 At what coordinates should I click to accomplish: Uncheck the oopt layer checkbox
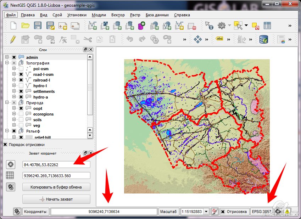click(21, 108)
